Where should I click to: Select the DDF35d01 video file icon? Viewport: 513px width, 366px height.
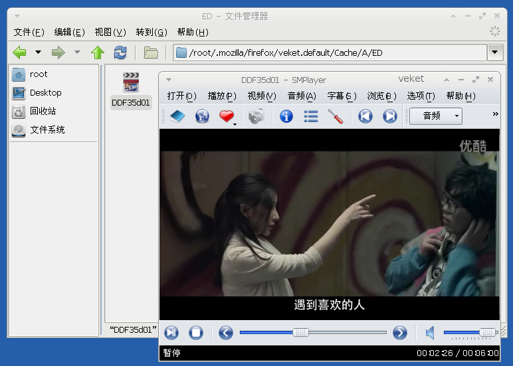click(131, 82)
